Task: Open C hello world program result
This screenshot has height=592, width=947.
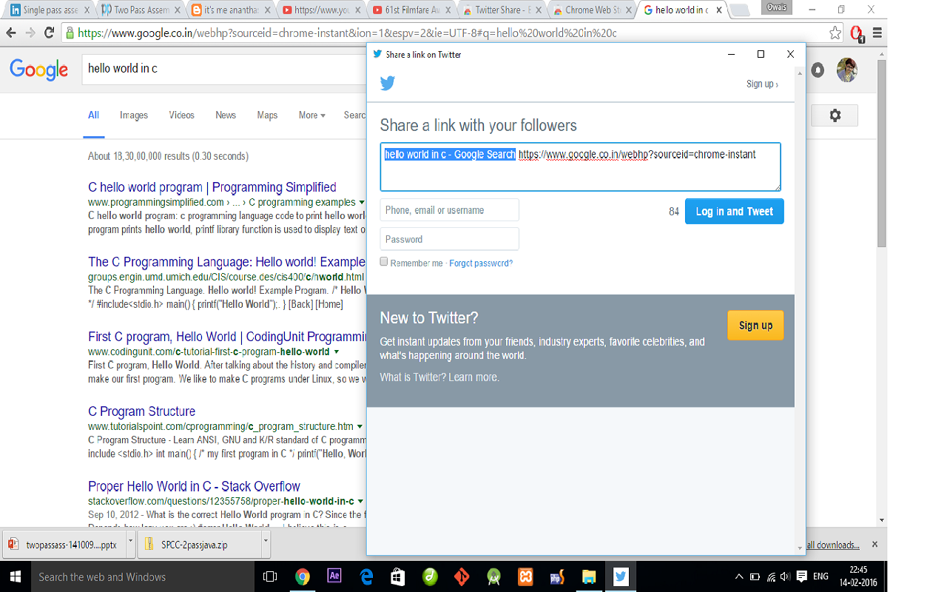Action: point(212,187)
